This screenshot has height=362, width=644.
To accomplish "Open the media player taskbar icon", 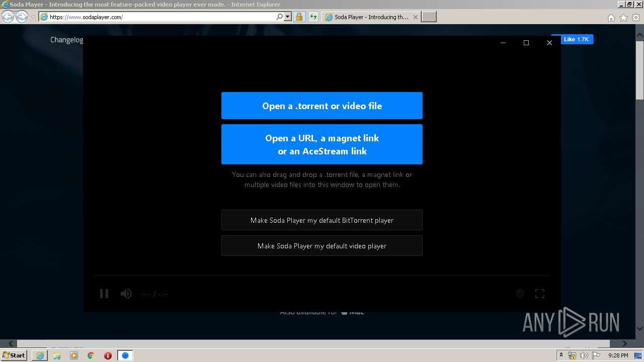I will (74, 355).
